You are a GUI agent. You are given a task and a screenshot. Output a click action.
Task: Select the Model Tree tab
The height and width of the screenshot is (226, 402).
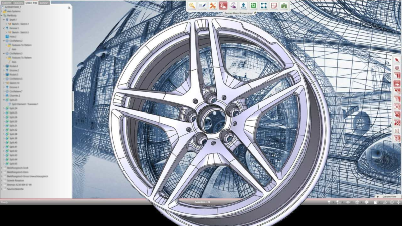(x=31, y=3)
